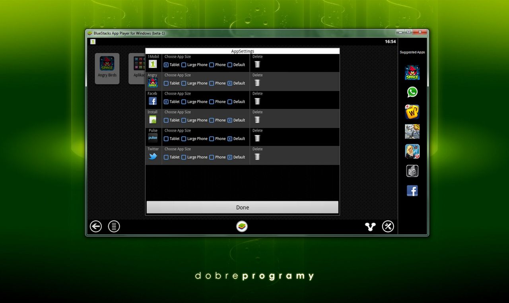Click the BlueStacks home logo button
This screenshot has width=509, height=303.
coord(242,226)
